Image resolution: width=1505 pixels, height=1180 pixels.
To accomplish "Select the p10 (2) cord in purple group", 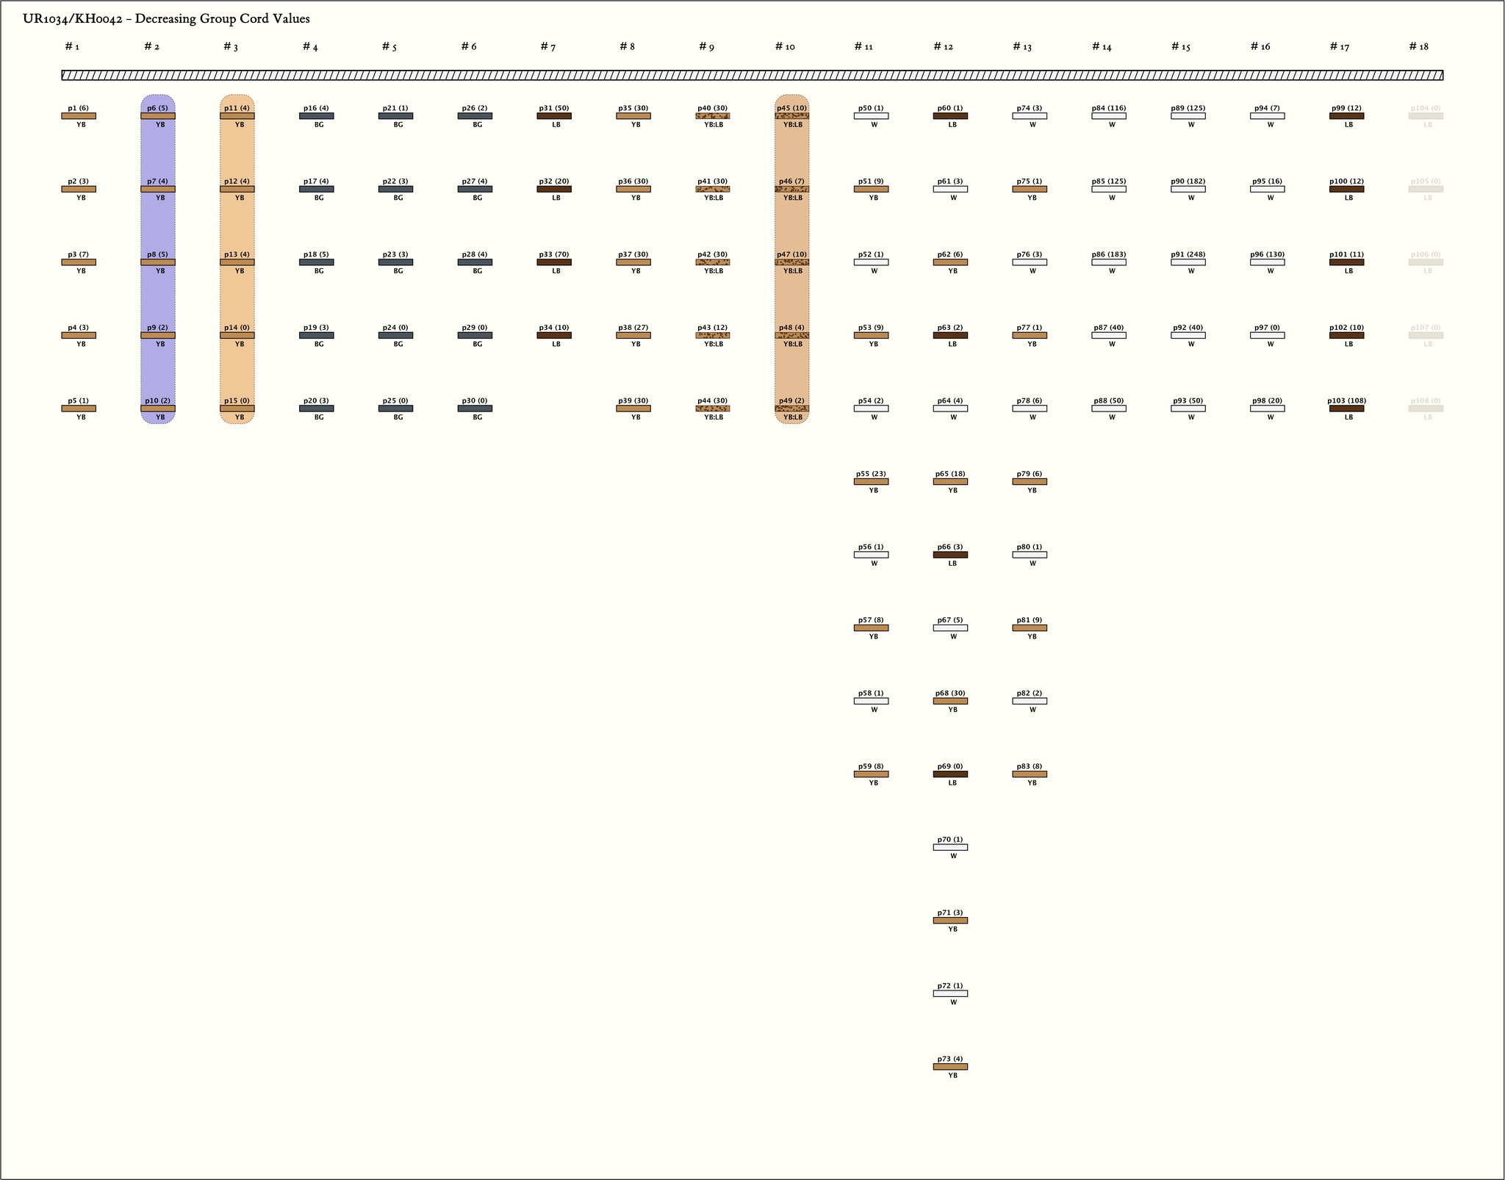I will point(158,409).
